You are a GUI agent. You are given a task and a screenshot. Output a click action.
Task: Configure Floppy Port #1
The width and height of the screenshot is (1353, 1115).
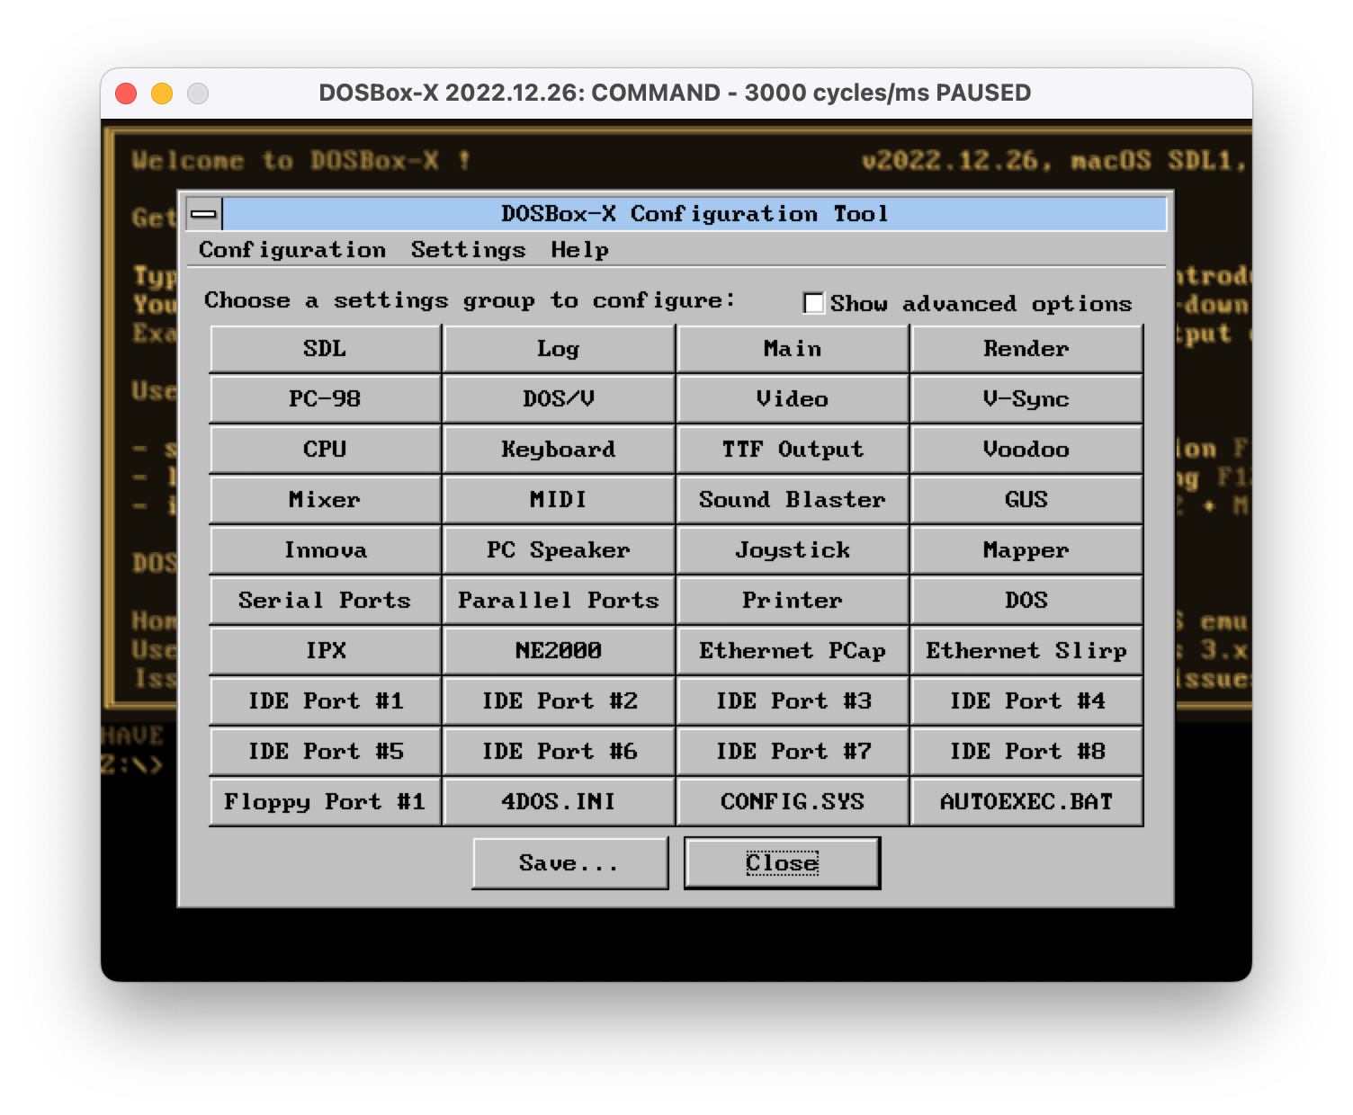click(325, 802)
